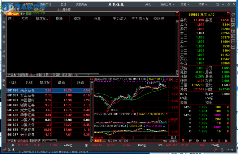Select the MACD indicator button
This screenshot has height=154, width=238.
tap(98, 141)
